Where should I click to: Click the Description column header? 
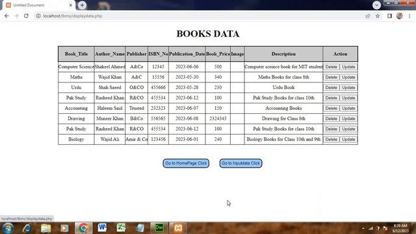[283, 54]
